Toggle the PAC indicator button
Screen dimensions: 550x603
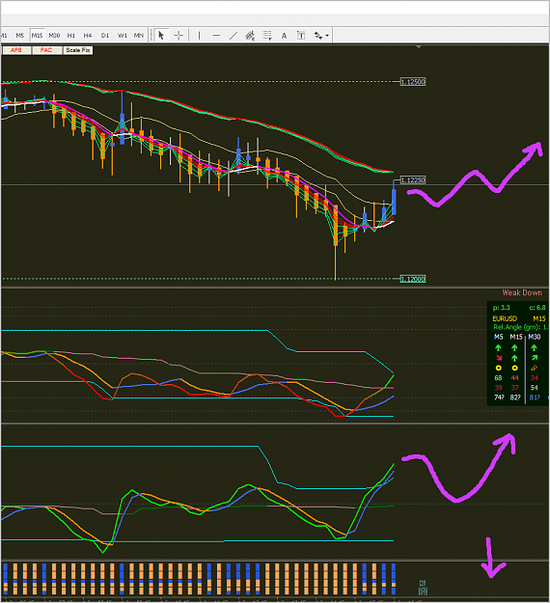[46, 50]
